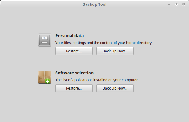Click the word 'computer' in software description
This screenshot has width=189, height=122.
tap(130, 80)
